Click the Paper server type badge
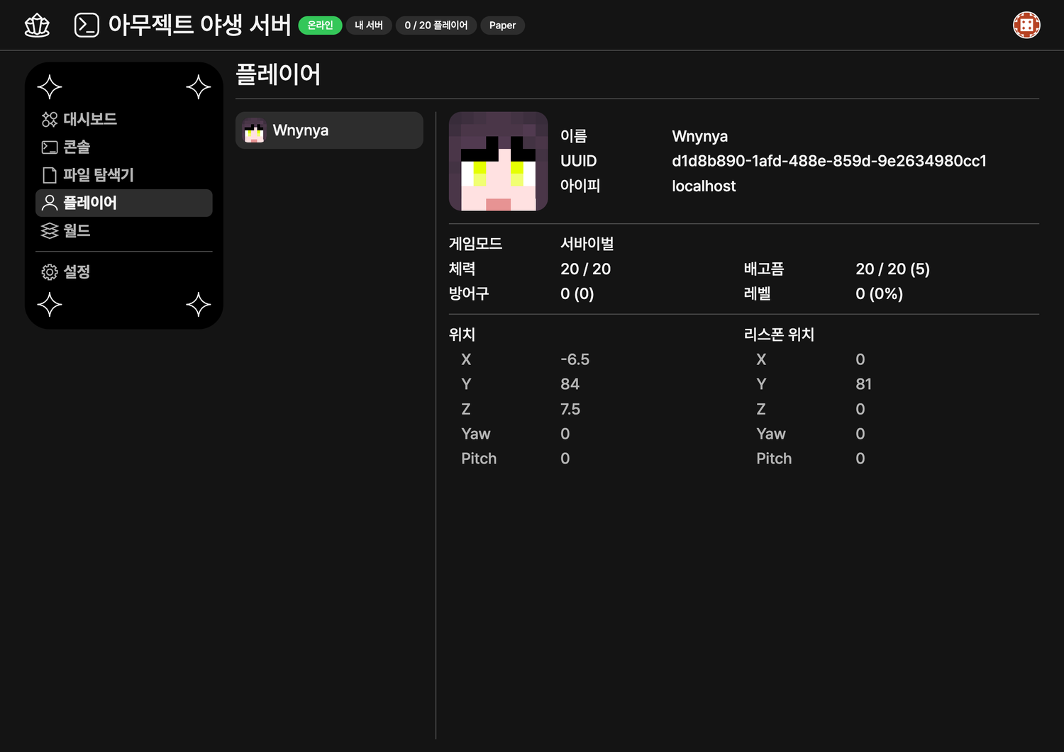 (502, 26)
